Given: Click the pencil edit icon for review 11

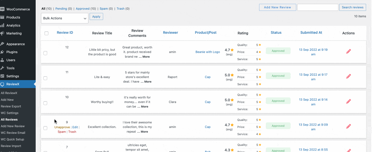Looking at the screenshot, I should [348, 76].
